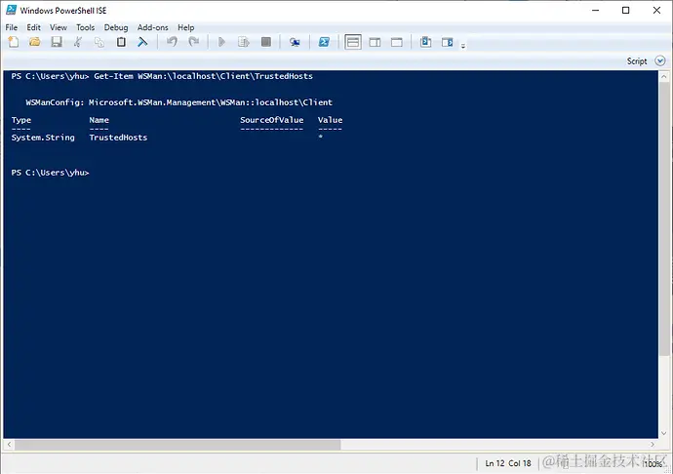Click the Redo arrow icon
673x474 pixels.
tap(194, 42)
